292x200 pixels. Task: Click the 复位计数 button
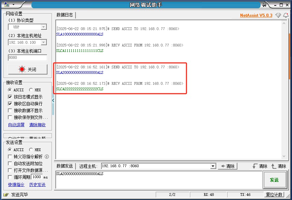pos(274,195)
